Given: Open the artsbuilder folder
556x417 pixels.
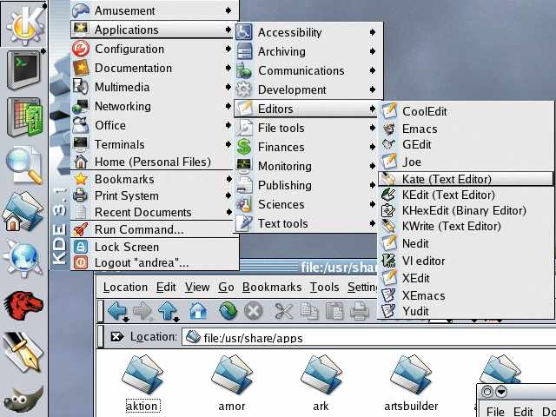Looking at the screenshot, I should (411, 384).
